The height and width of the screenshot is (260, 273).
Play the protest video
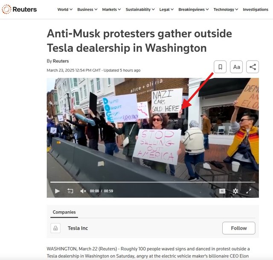click(57, 191)
